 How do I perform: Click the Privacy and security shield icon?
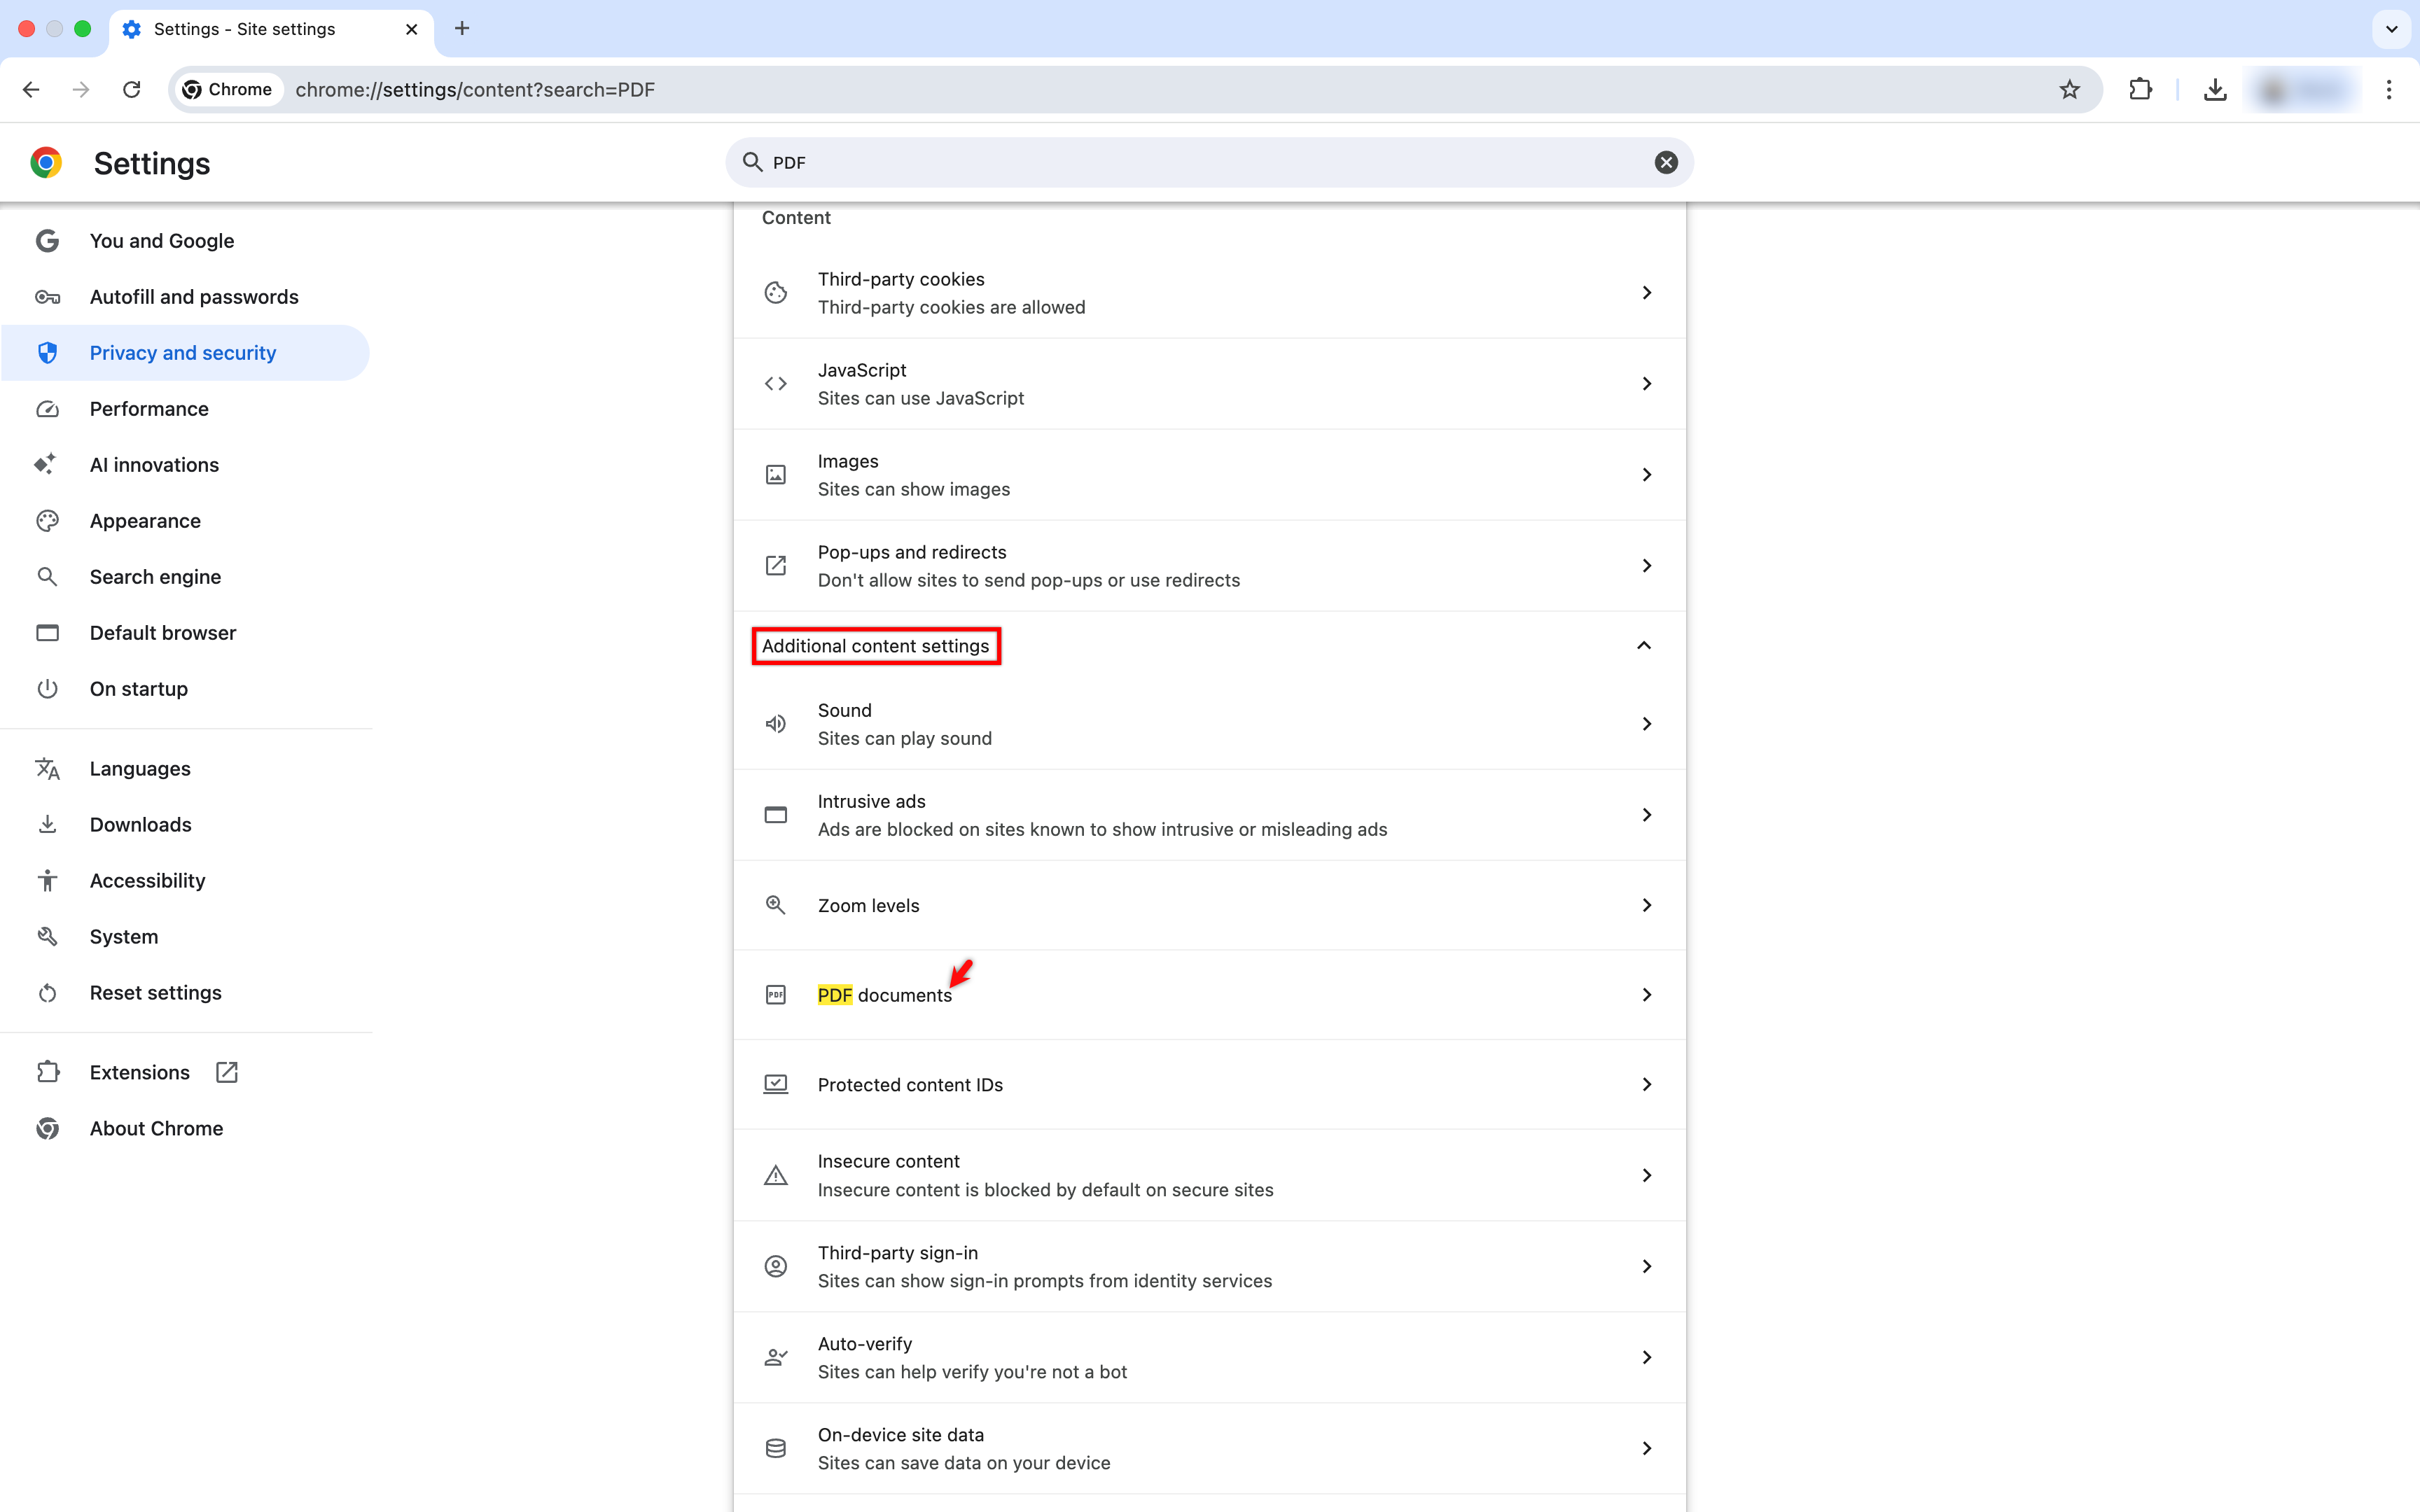[47, 352]
